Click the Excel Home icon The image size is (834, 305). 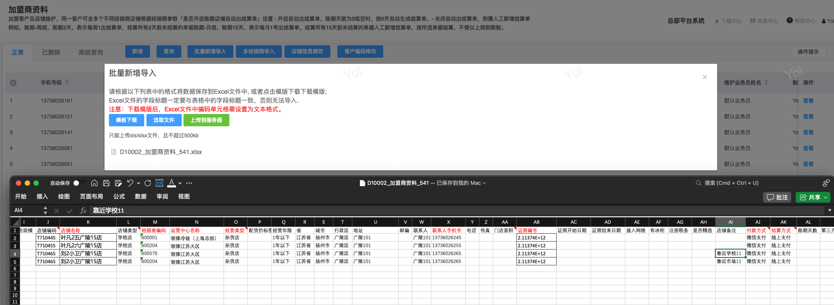coord(94,183)
